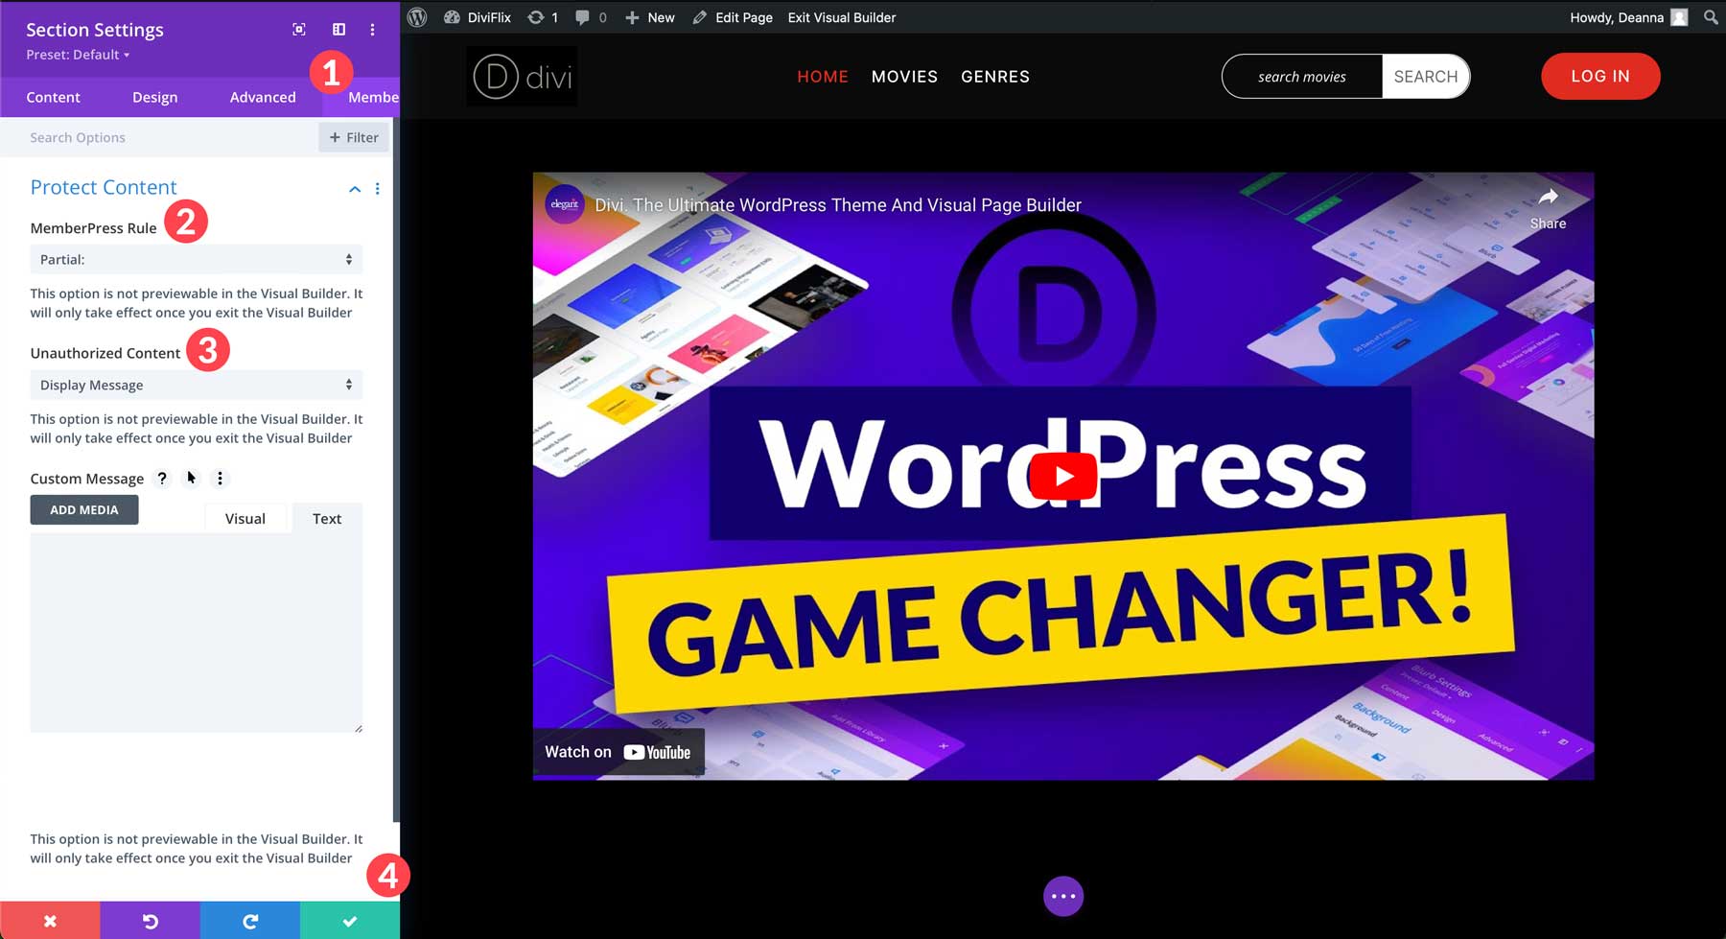Image resolution: width=1726 pixels, height=939 pixels.
Task: Click the Add Media button
Action: click(84, 509)
